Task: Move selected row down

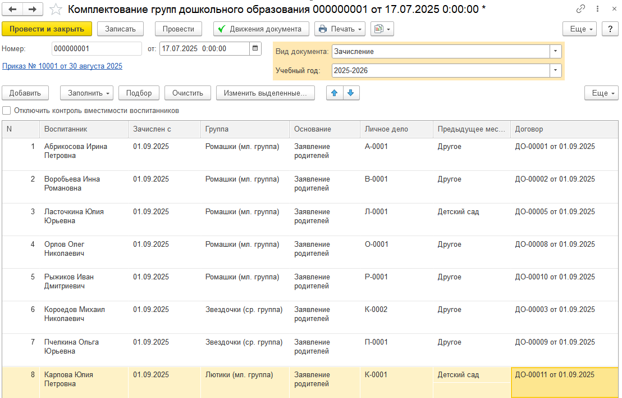Action: pyautogui.click(x=351, y=93)
